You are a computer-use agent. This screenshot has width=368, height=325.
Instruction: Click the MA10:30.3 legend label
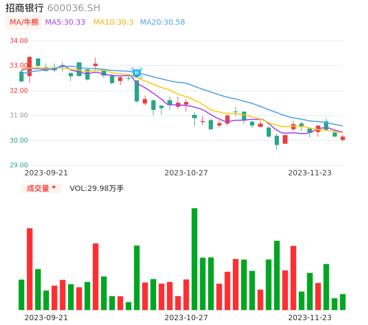(113, 23)
